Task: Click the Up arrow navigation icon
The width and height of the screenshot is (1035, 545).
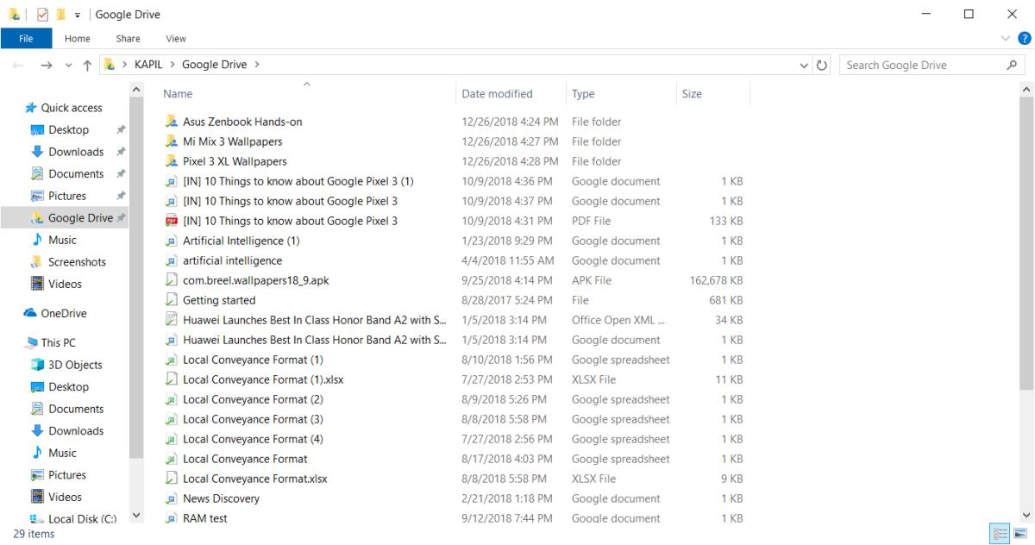Action: pos(86,66)
